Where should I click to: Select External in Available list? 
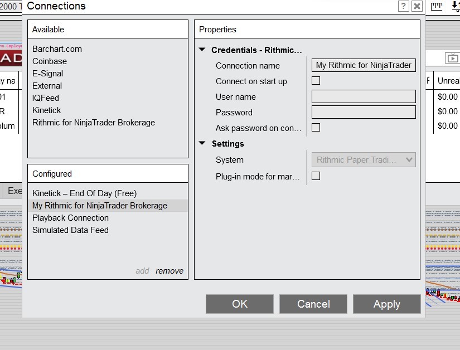pyautogui.click(x=108, y=86)
